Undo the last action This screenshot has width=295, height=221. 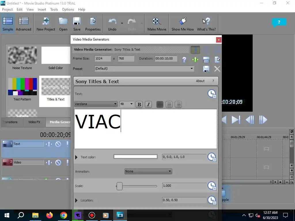[x=112, y=24]
